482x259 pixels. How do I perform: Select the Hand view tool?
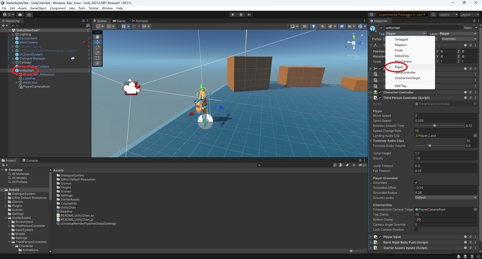(x=97, y=37)
